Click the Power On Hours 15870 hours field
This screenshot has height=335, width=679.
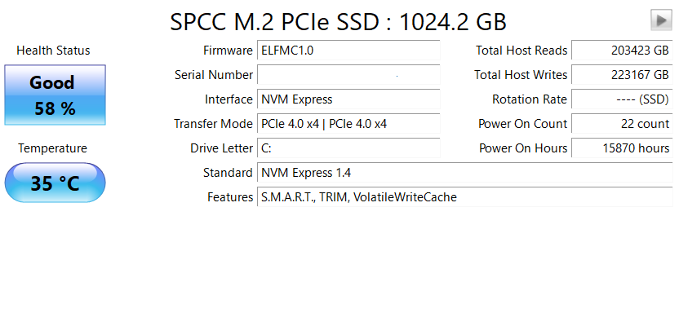click(x=622, y=148)
